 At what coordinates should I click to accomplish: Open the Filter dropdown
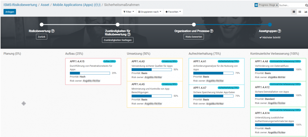coord(129,12)
